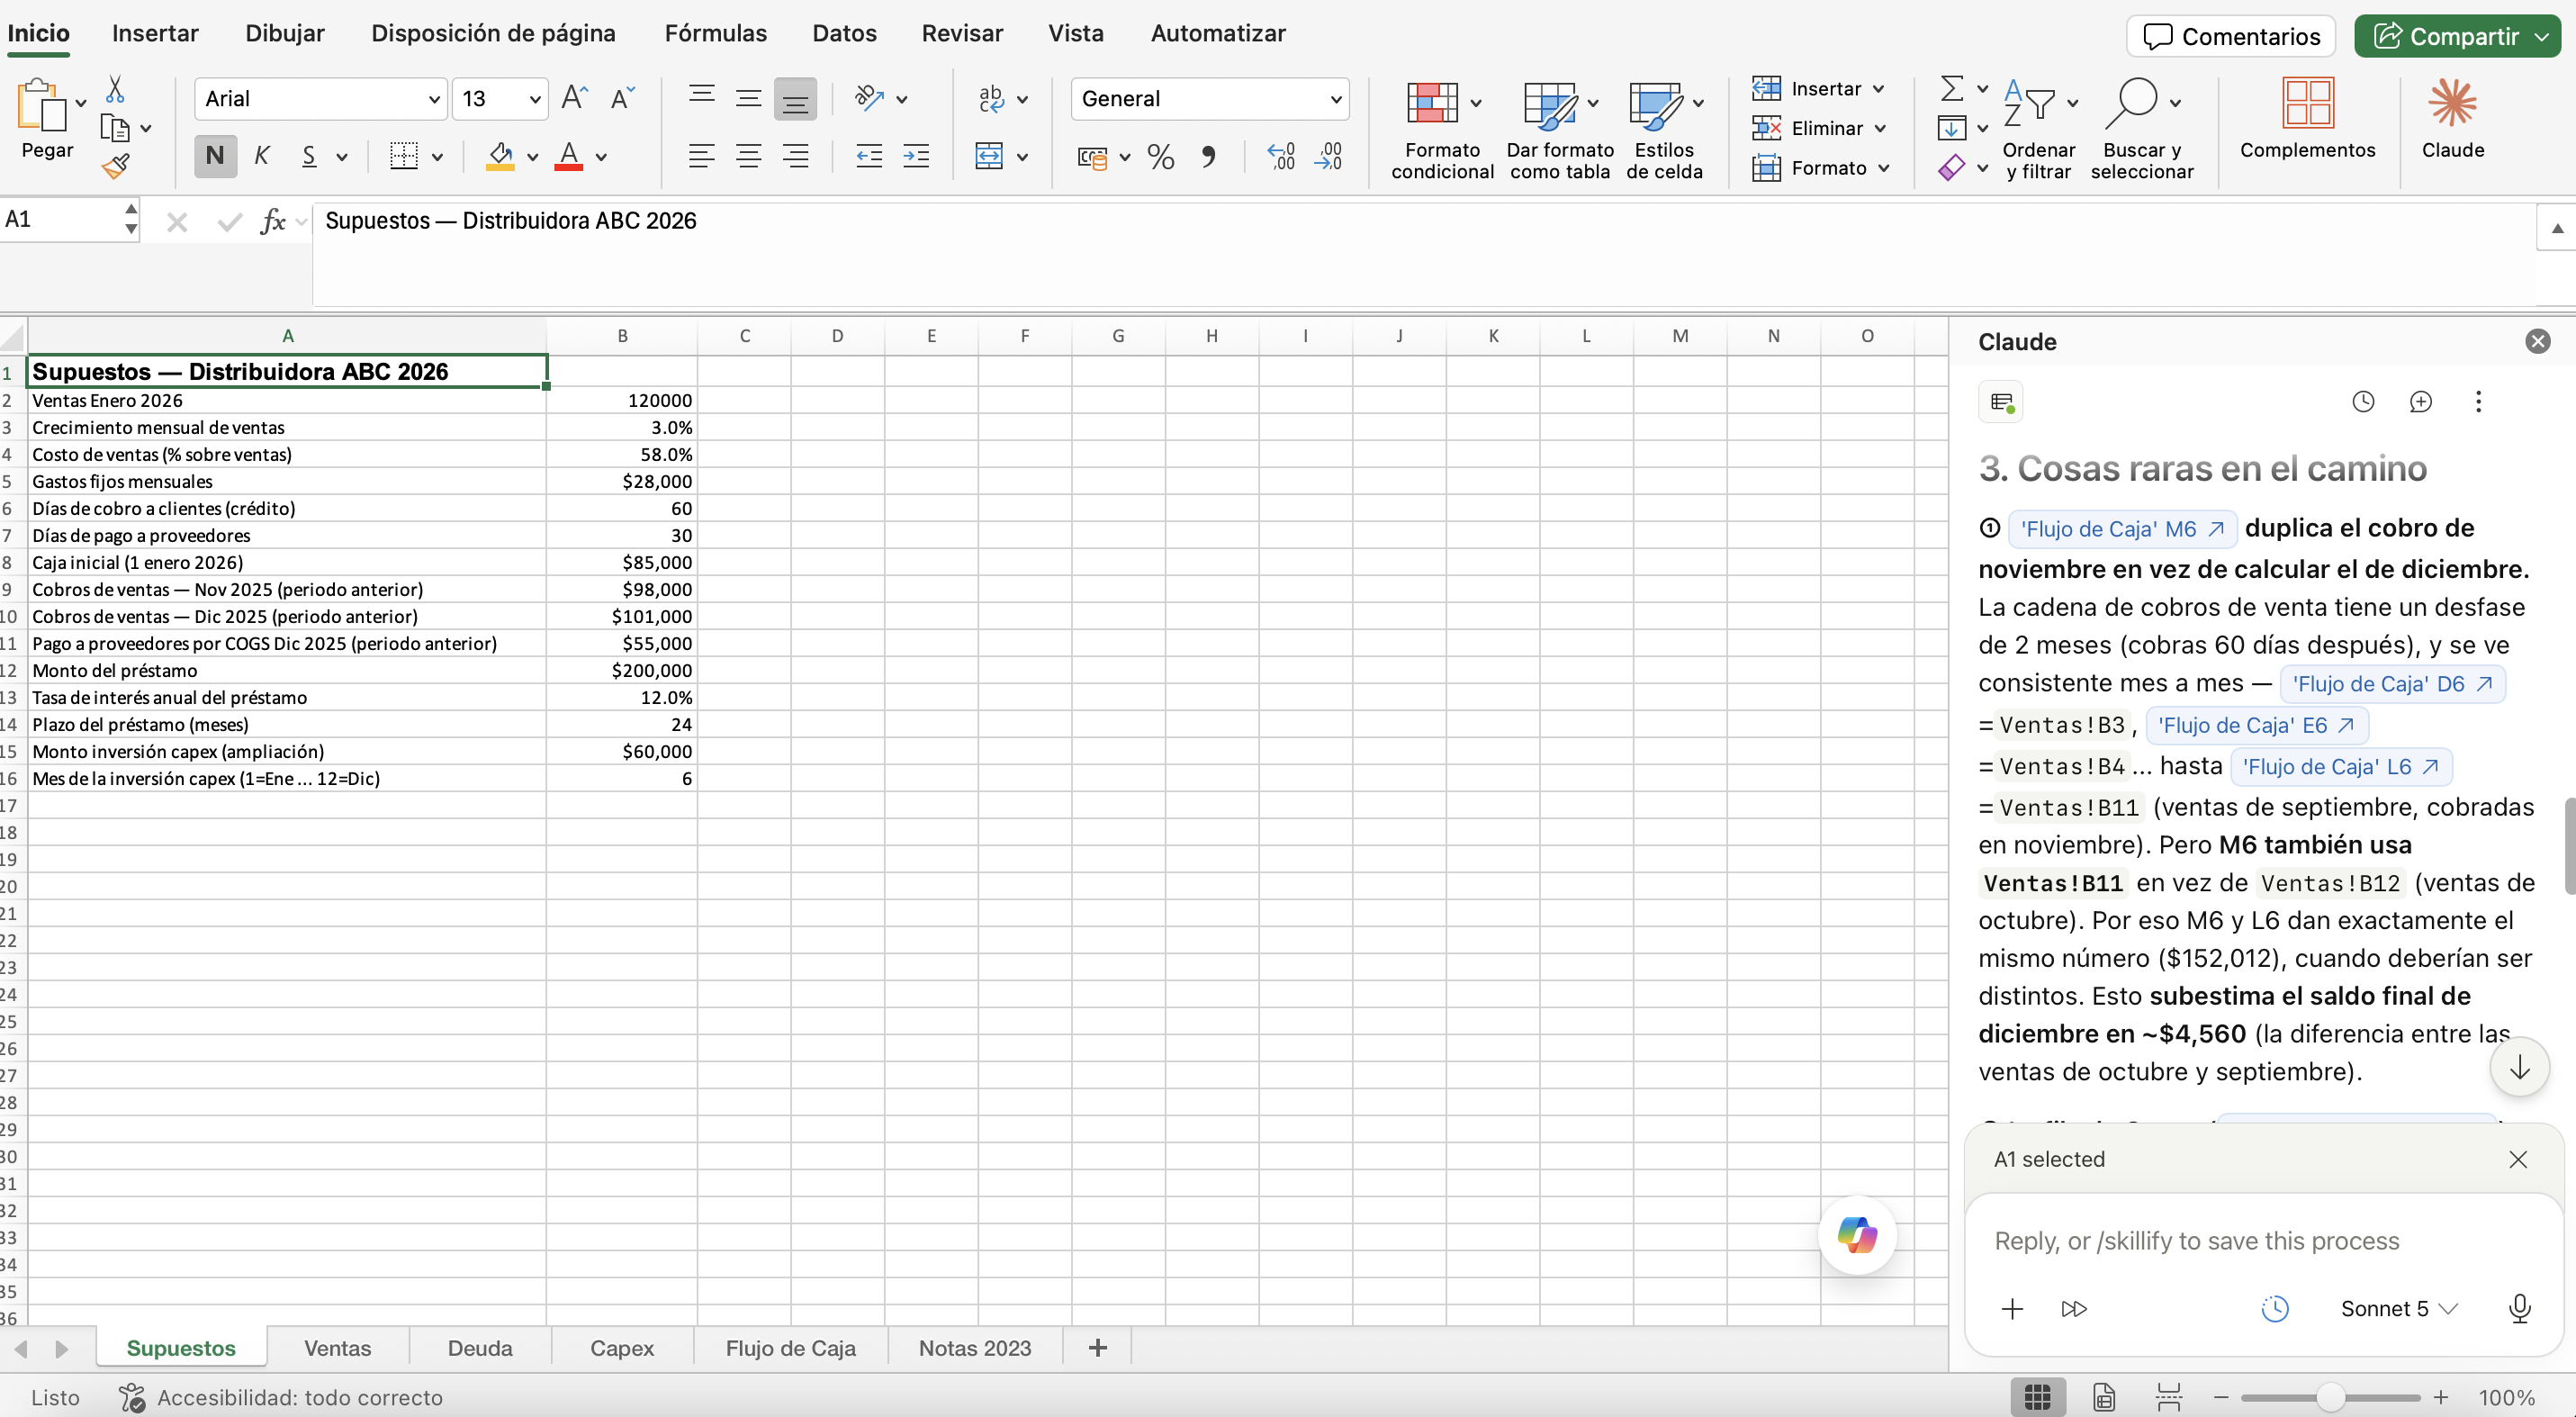This screenshot has width=2576, height=1417.
Task: Open the 'Flujo de Caja' M6 link
Action: pos(2122,529)
